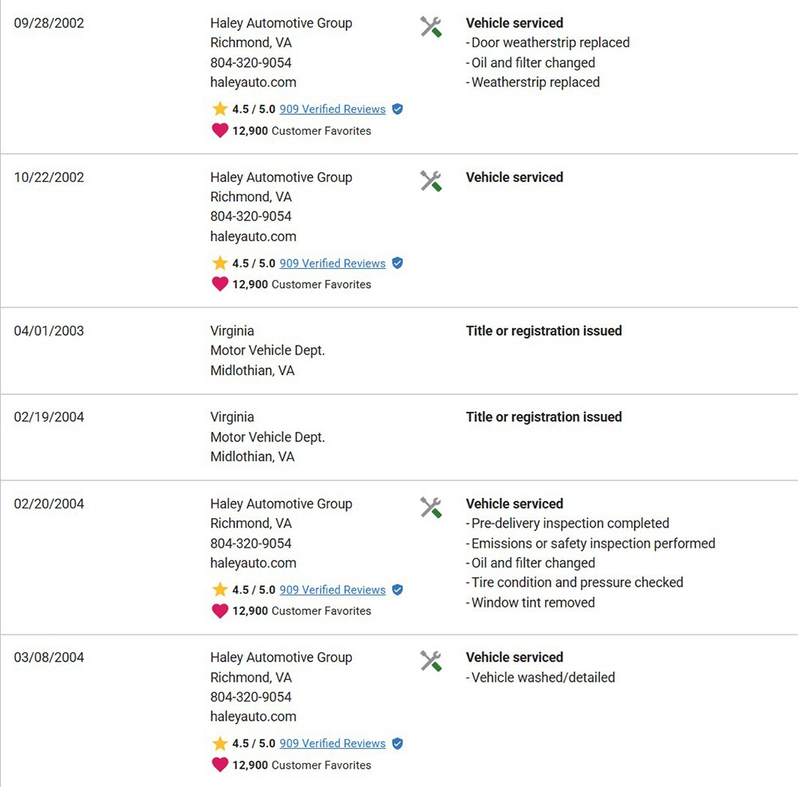
Task: Open 909 Verified Reviews link for 09/28/2002 service
Action: 332,109
